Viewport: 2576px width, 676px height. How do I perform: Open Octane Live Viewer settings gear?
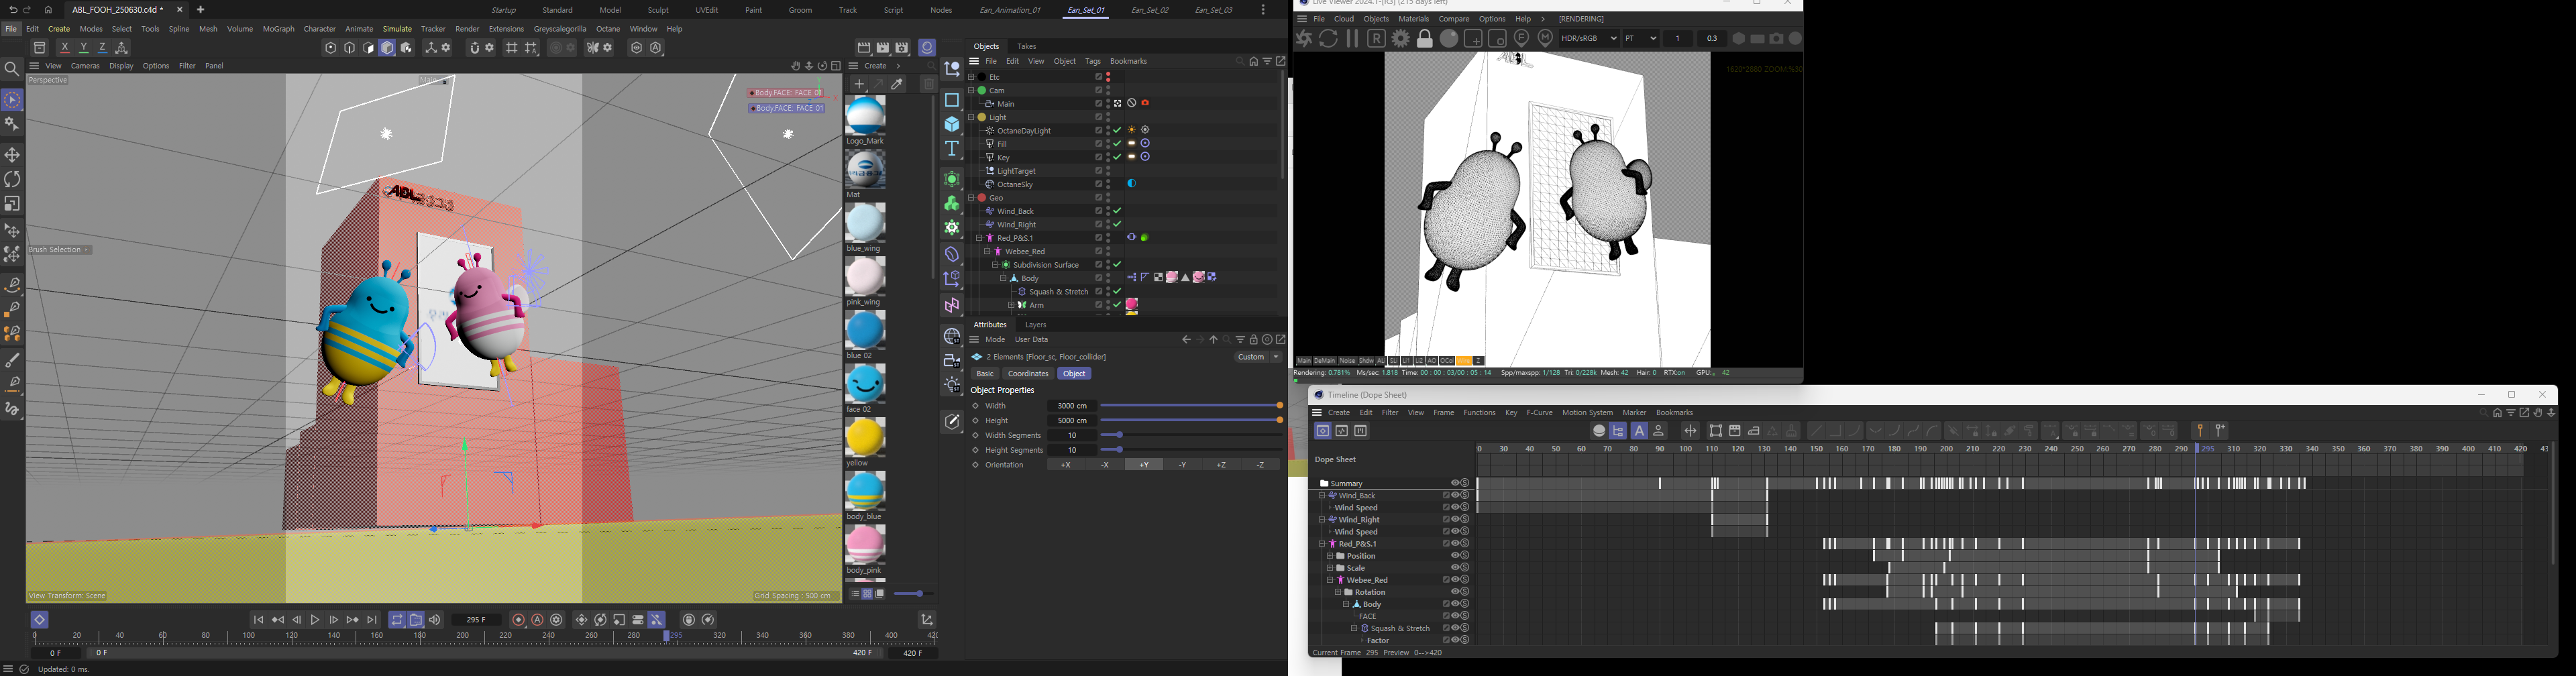(x=1401, y=39)
